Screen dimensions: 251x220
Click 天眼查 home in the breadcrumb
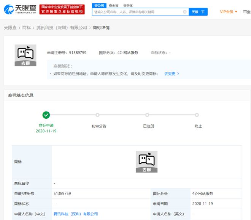10,28
